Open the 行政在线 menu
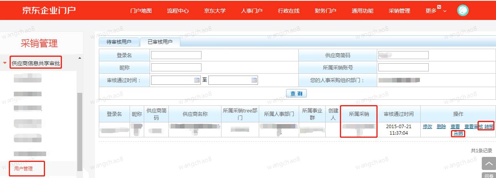Viewport: 496px width, 178px height. click(289, 11)
